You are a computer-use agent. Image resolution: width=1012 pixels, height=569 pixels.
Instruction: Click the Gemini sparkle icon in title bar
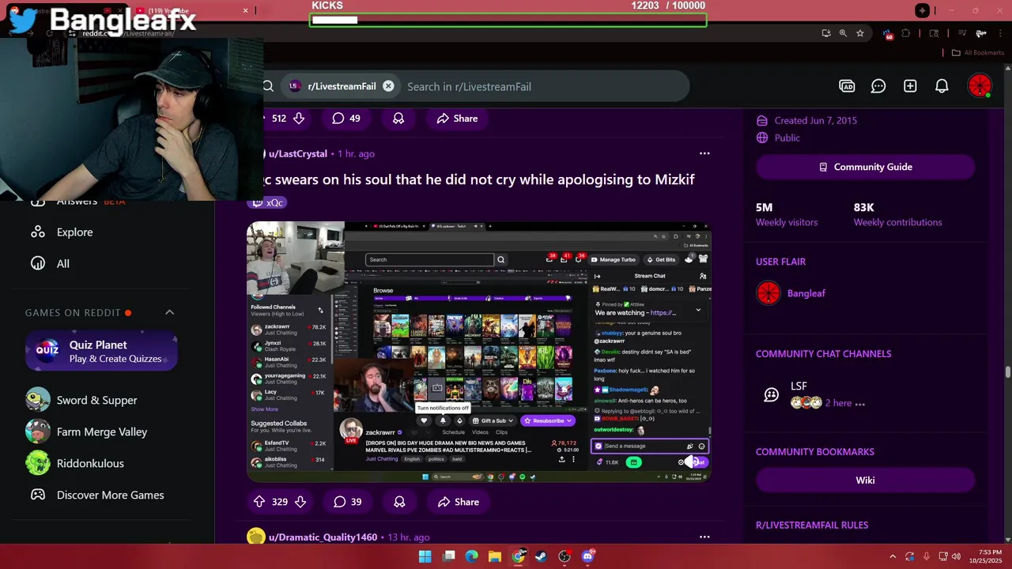click(923, 10)
